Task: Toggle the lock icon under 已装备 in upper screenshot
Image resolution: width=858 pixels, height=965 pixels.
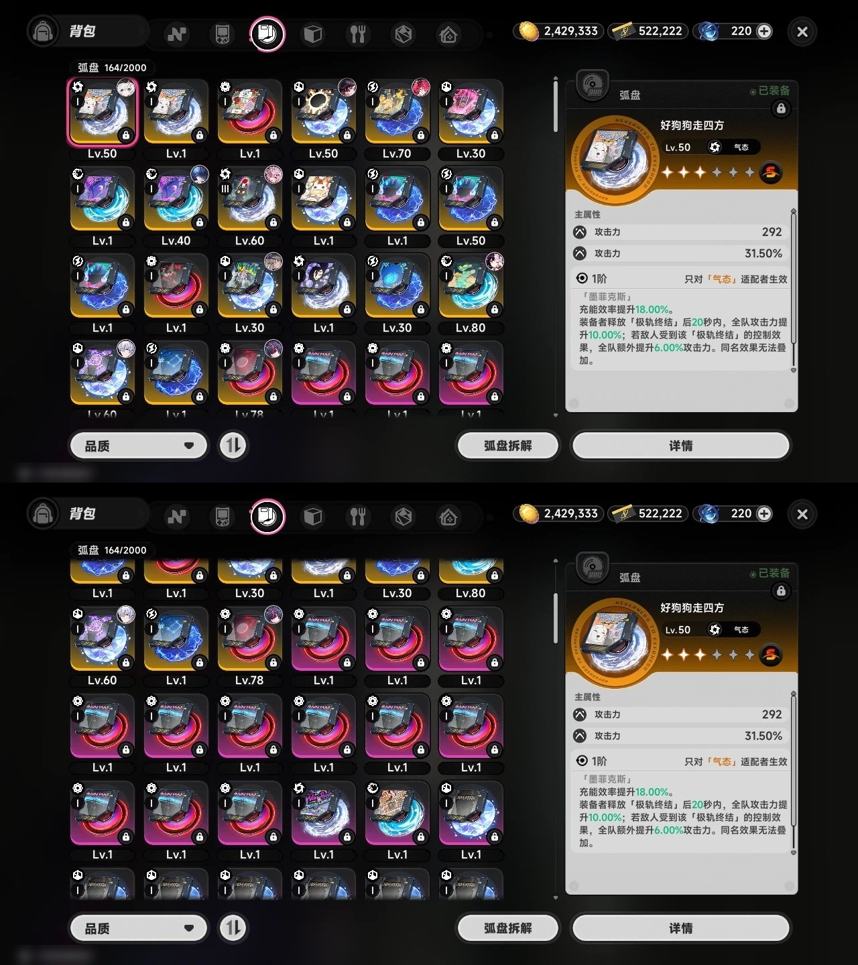Action: (x=780, y=109)
